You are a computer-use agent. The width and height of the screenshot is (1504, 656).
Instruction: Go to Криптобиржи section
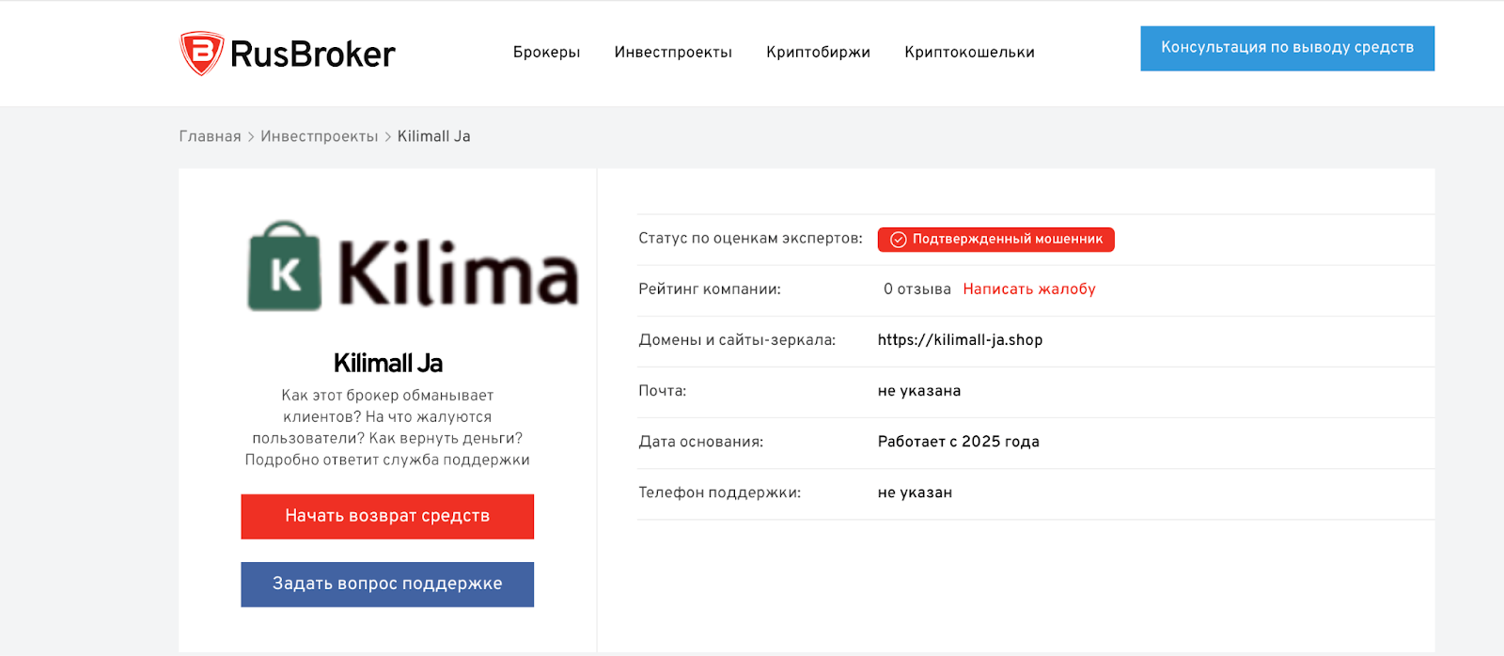click(818, 53)
